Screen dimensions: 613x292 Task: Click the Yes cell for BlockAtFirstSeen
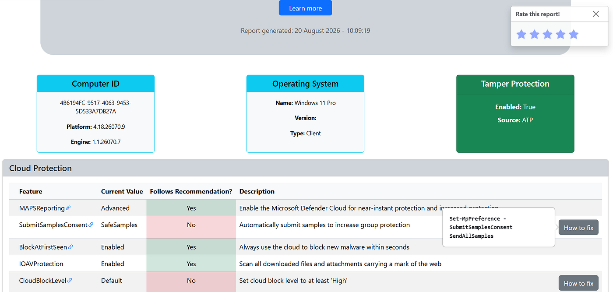(x=191, y=247)
